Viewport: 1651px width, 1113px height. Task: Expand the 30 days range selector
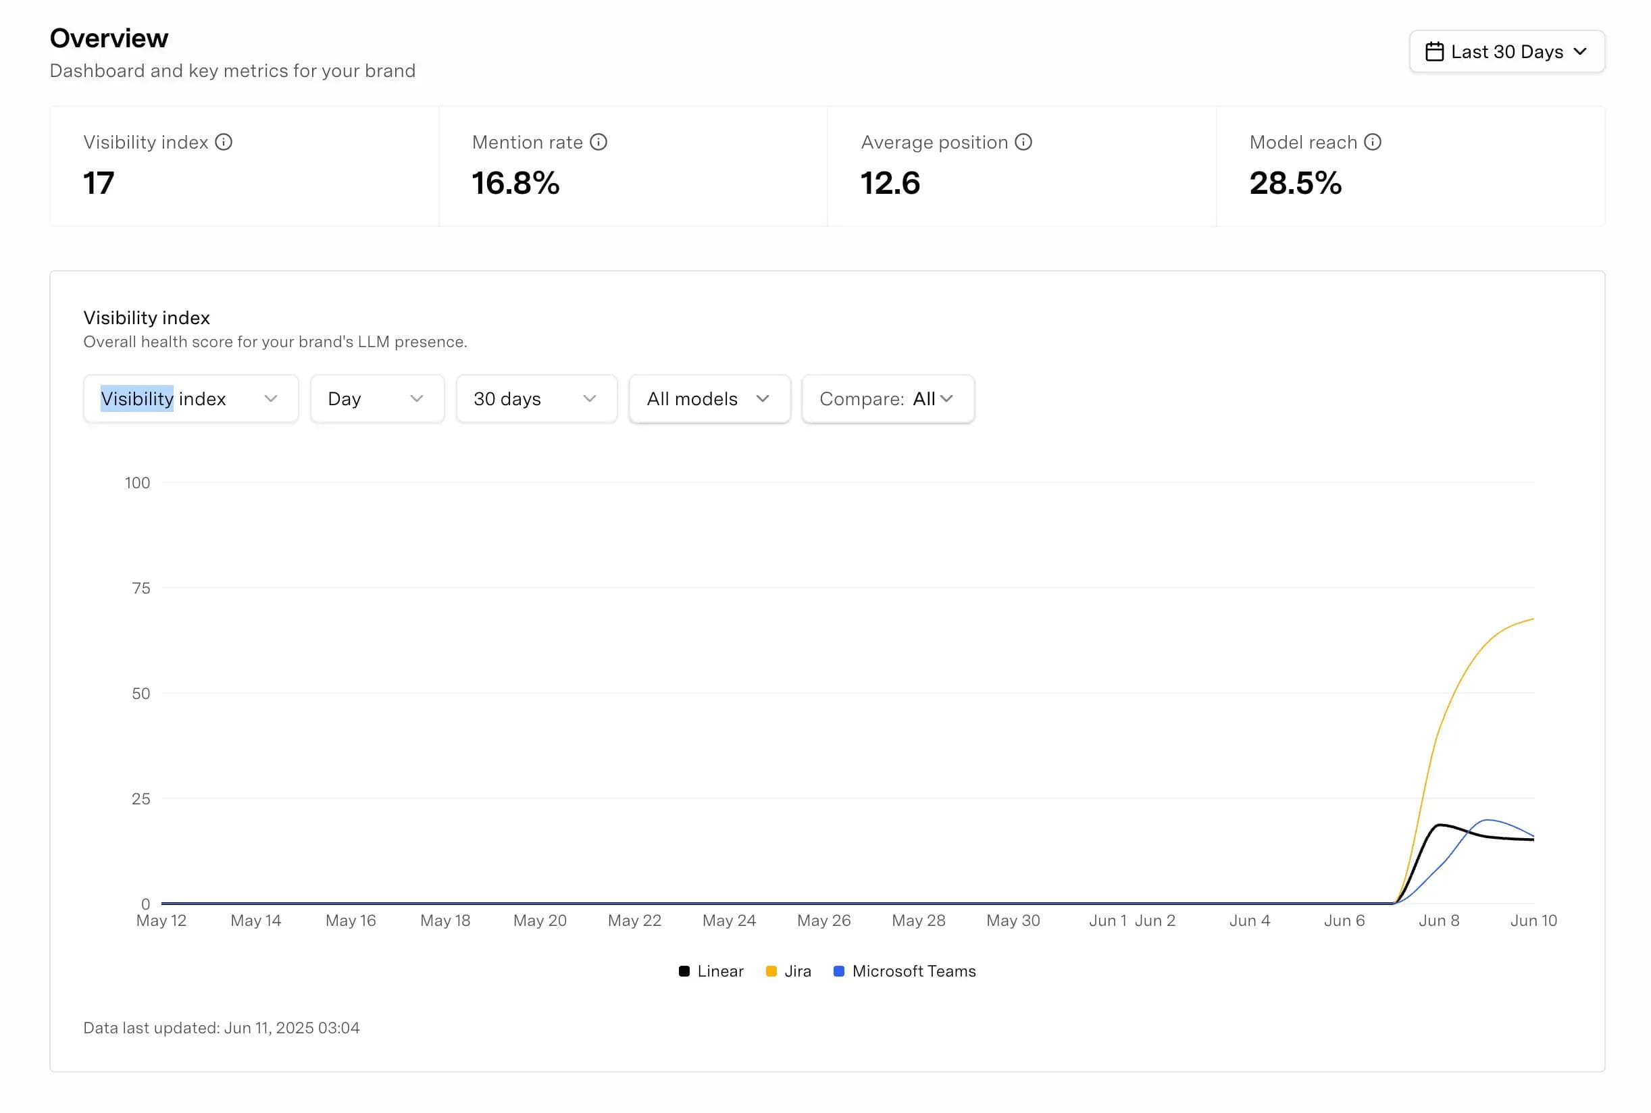536,398
